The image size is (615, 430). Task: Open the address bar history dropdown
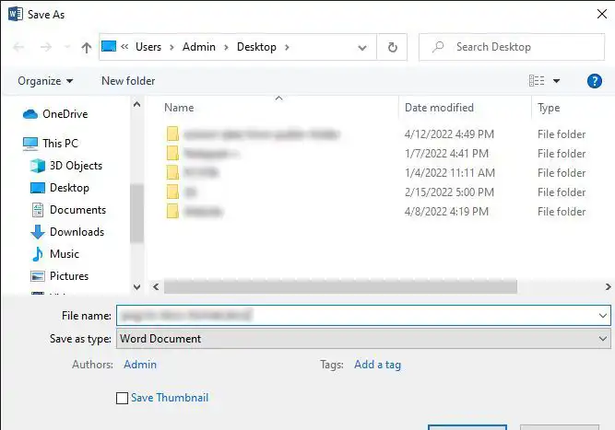pyautogui.click(x=362, y=48)
